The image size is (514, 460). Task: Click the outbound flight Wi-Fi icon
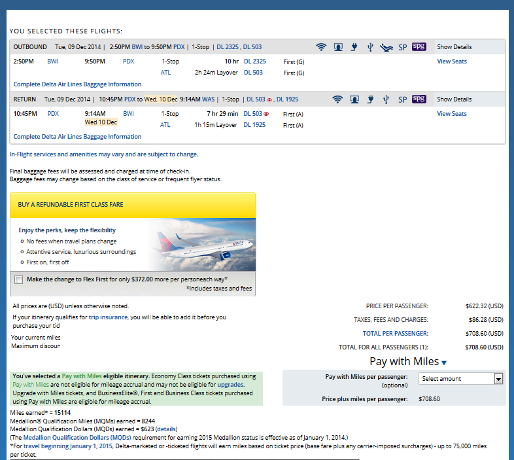click(321, 47)
